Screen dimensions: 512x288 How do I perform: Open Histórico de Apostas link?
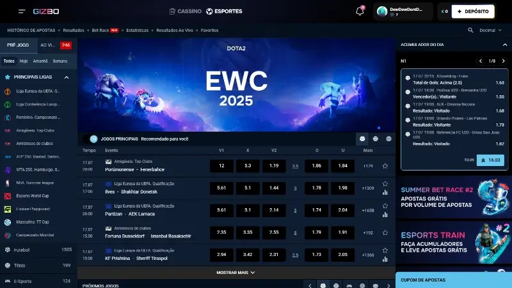point(31,30)
